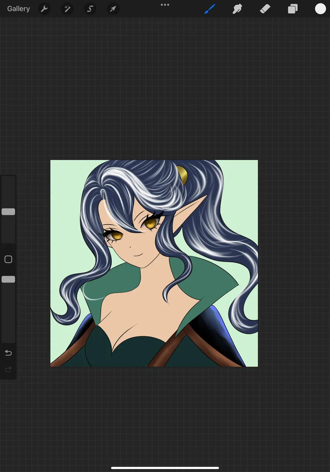Activate the Transform arrow tool
Viewport: 330px width, 472px height.
click(x=113, y=8)
